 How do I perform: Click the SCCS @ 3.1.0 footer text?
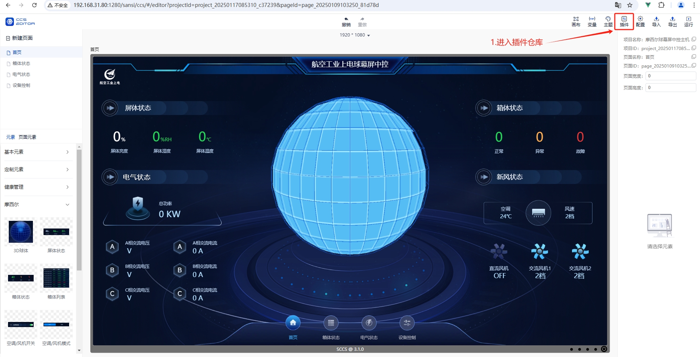tap(350, 349)
